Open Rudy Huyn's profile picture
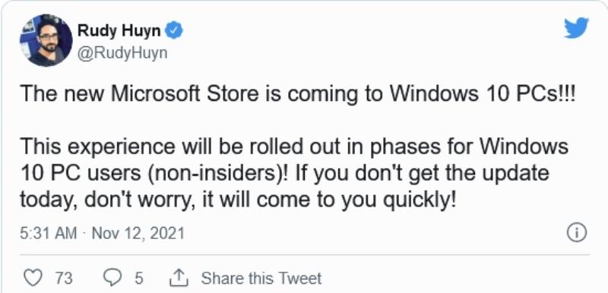 tap(46, 41)
